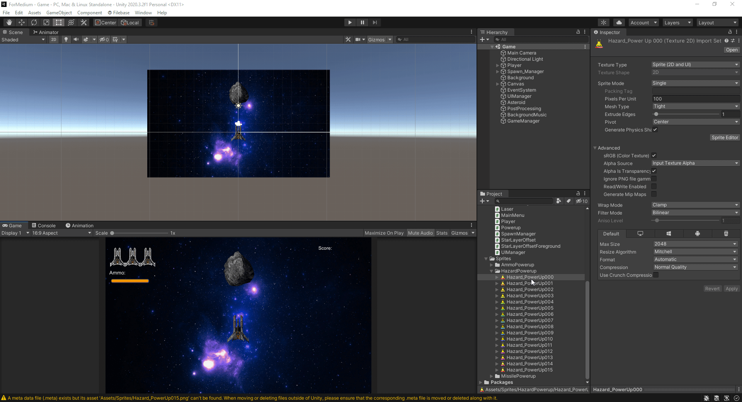Toggle Maximize On Play
The image size is (742, 402).
[384, 233]
